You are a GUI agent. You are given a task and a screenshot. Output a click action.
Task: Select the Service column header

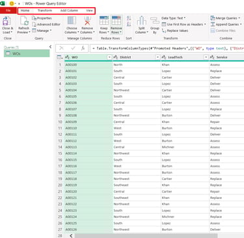226,57
